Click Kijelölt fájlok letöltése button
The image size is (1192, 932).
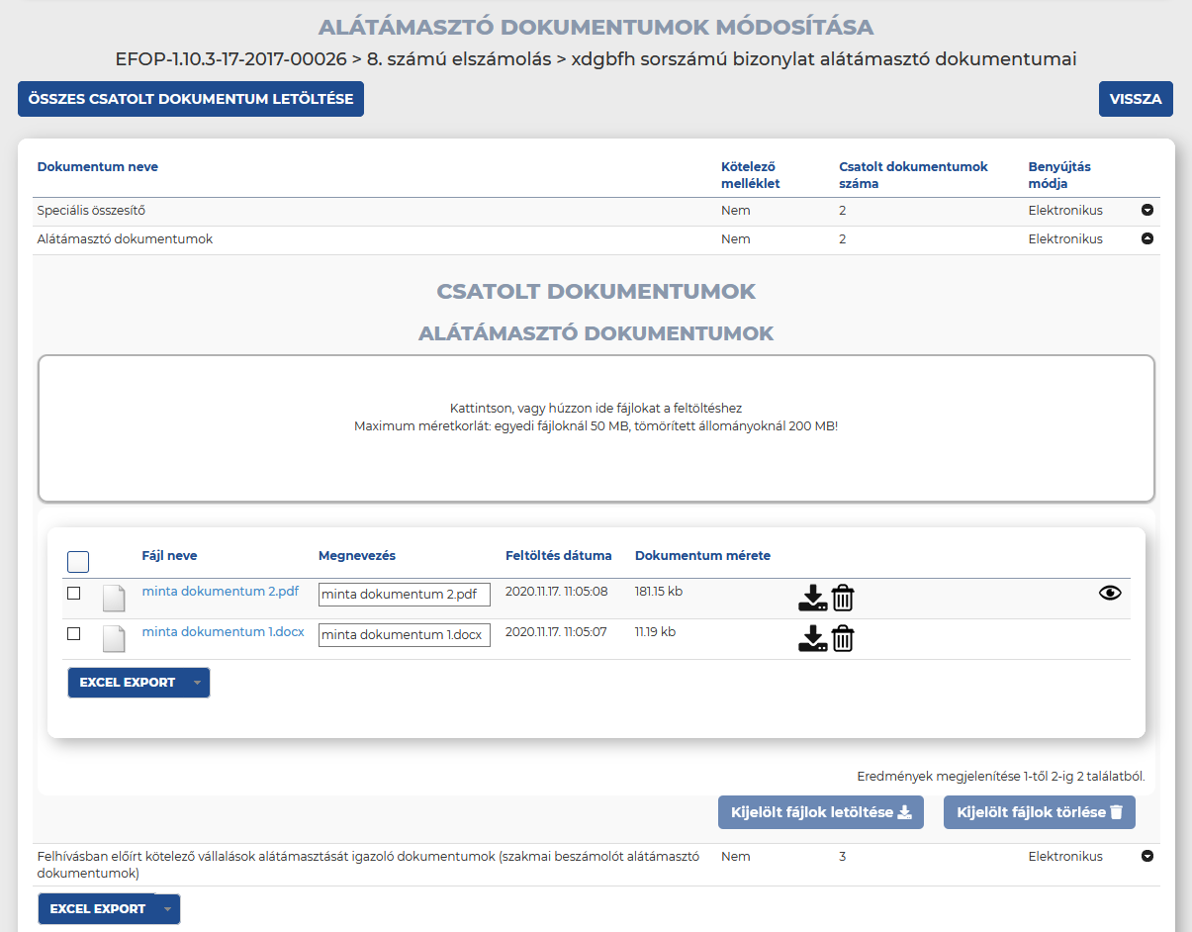click(821, 812)
